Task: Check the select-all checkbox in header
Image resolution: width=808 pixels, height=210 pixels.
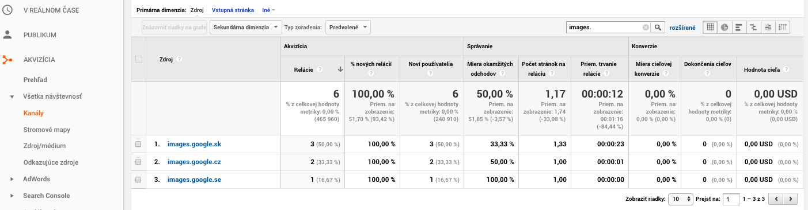Action: (x=138, y=59)
